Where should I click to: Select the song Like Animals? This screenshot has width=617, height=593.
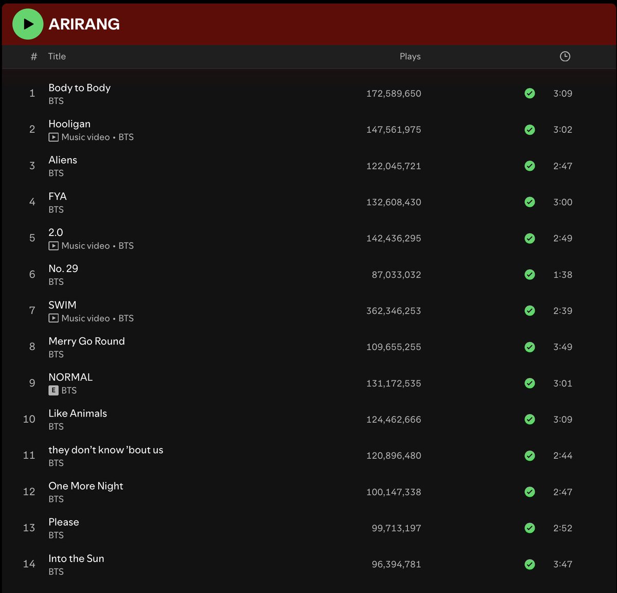pos(78,414)
